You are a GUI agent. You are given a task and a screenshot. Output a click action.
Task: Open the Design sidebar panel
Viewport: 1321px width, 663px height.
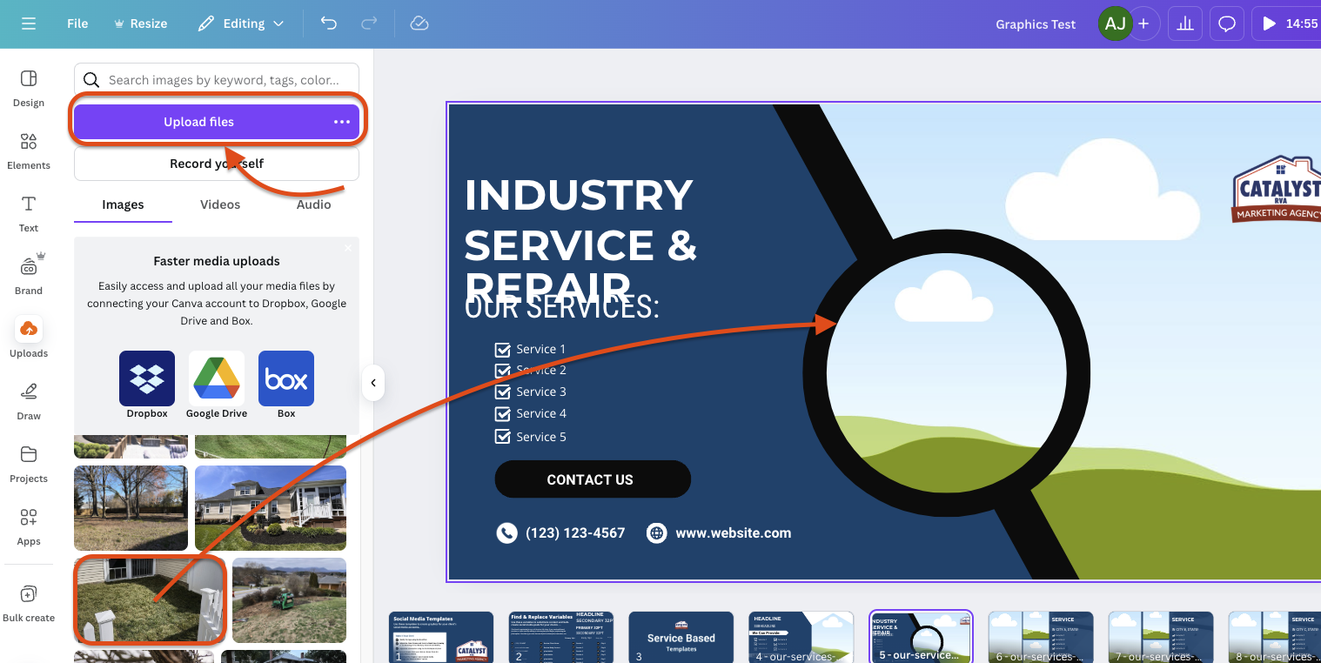[29, 88]
